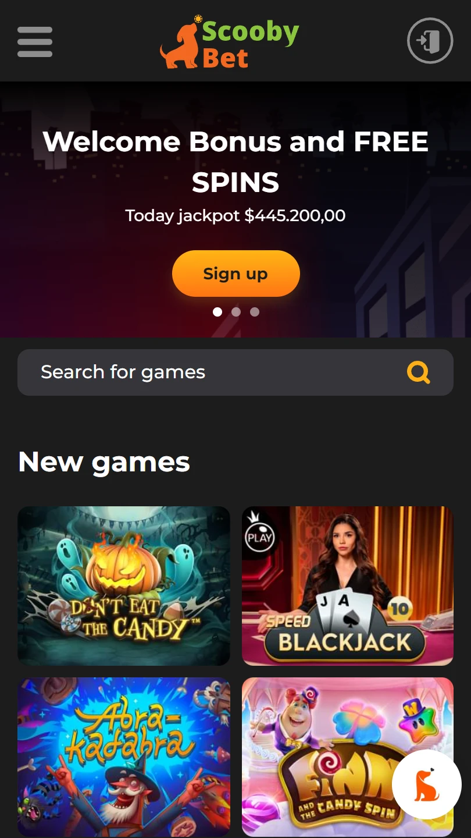Open the hamburger navigation menu
The height and width of the screenshot is (838, 471).
35,42
